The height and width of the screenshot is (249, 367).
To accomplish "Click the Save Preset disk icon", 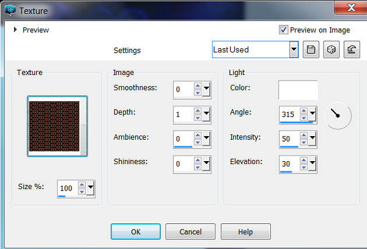I will [311, 49].
